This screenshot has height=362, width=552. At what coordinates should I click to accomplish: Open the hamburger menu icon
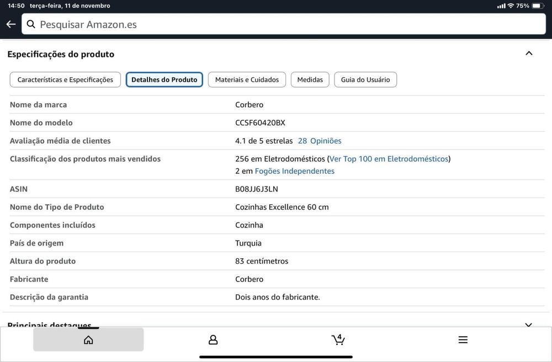coord(463,339)
